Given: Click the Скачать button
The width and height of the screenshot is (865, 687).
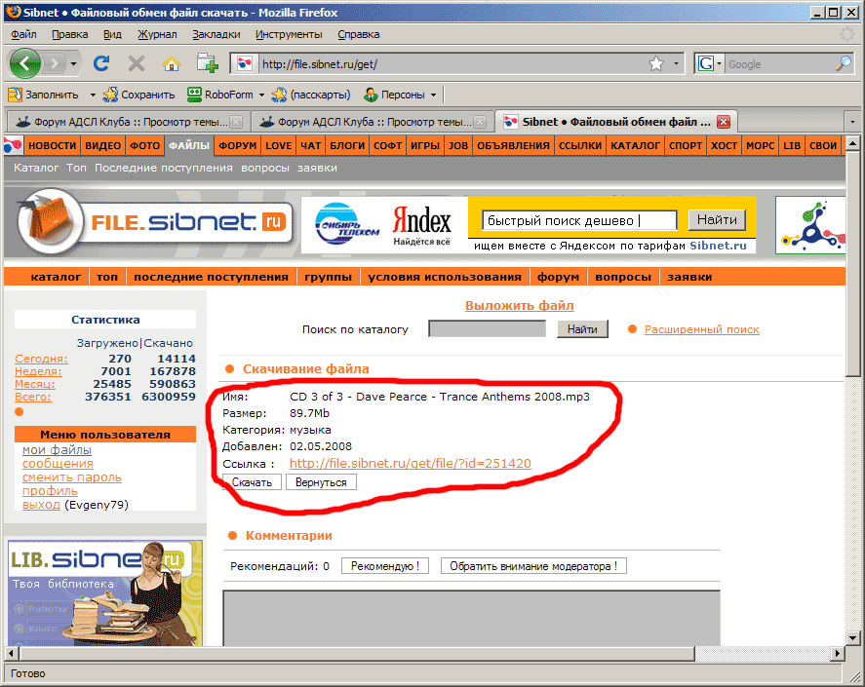Looking at the screenshot, I should click(x=253, y=482).
